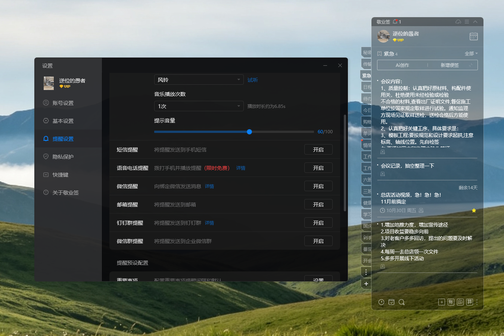The width and height of the screenshot is (504, 336).
Task: Open the notification bell in 敬业签 title bar
Action: (x=395, y=22)
